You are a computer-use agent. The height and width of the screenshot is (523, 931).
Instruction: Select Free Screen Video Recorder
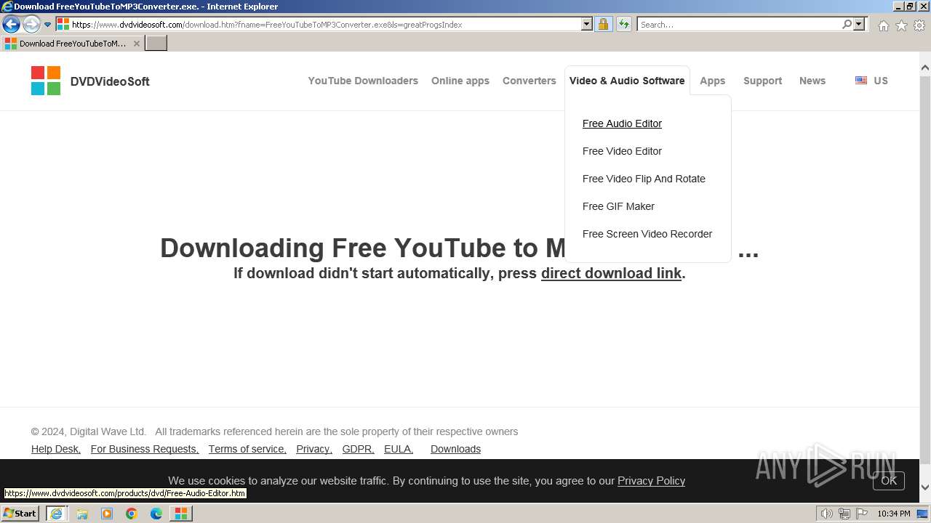pos(647,234)
